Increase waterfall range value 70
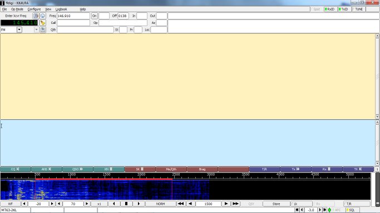The height and width of the screenshot is (213, 380). point(87,204)
